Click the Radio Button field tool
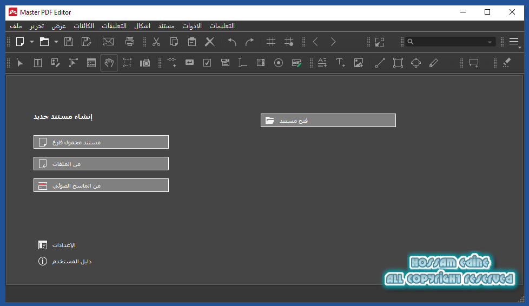The height and width of the screenshot is (306, 529). (x=279, y=63)
